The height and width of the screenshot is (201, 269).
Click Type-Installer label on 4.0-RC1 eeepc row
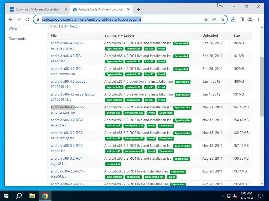114,62
